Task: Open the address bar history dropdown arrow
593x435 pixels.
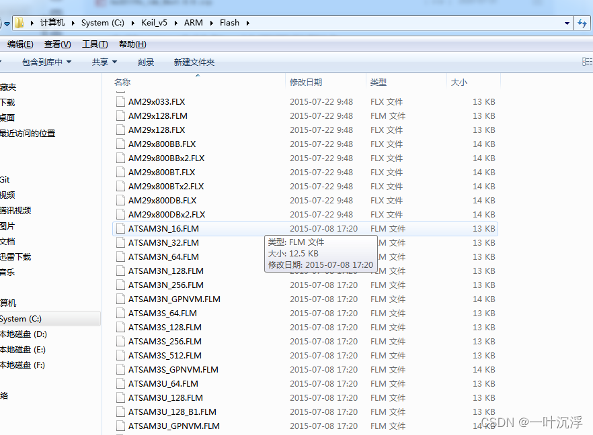Action: point(567,23)
